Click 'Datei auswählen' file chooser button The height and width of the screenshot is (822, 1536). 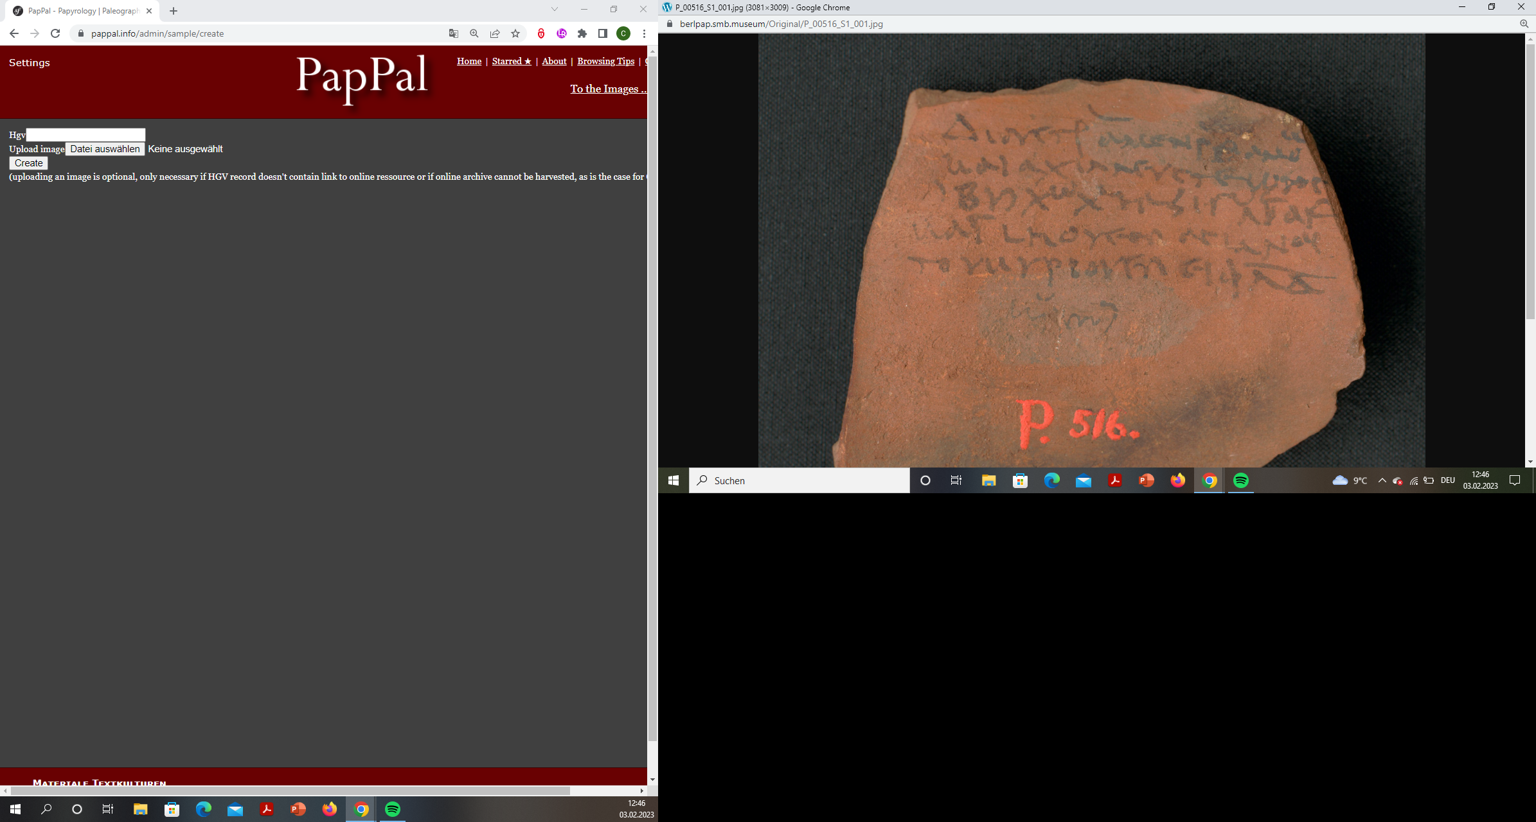[105, 149]
